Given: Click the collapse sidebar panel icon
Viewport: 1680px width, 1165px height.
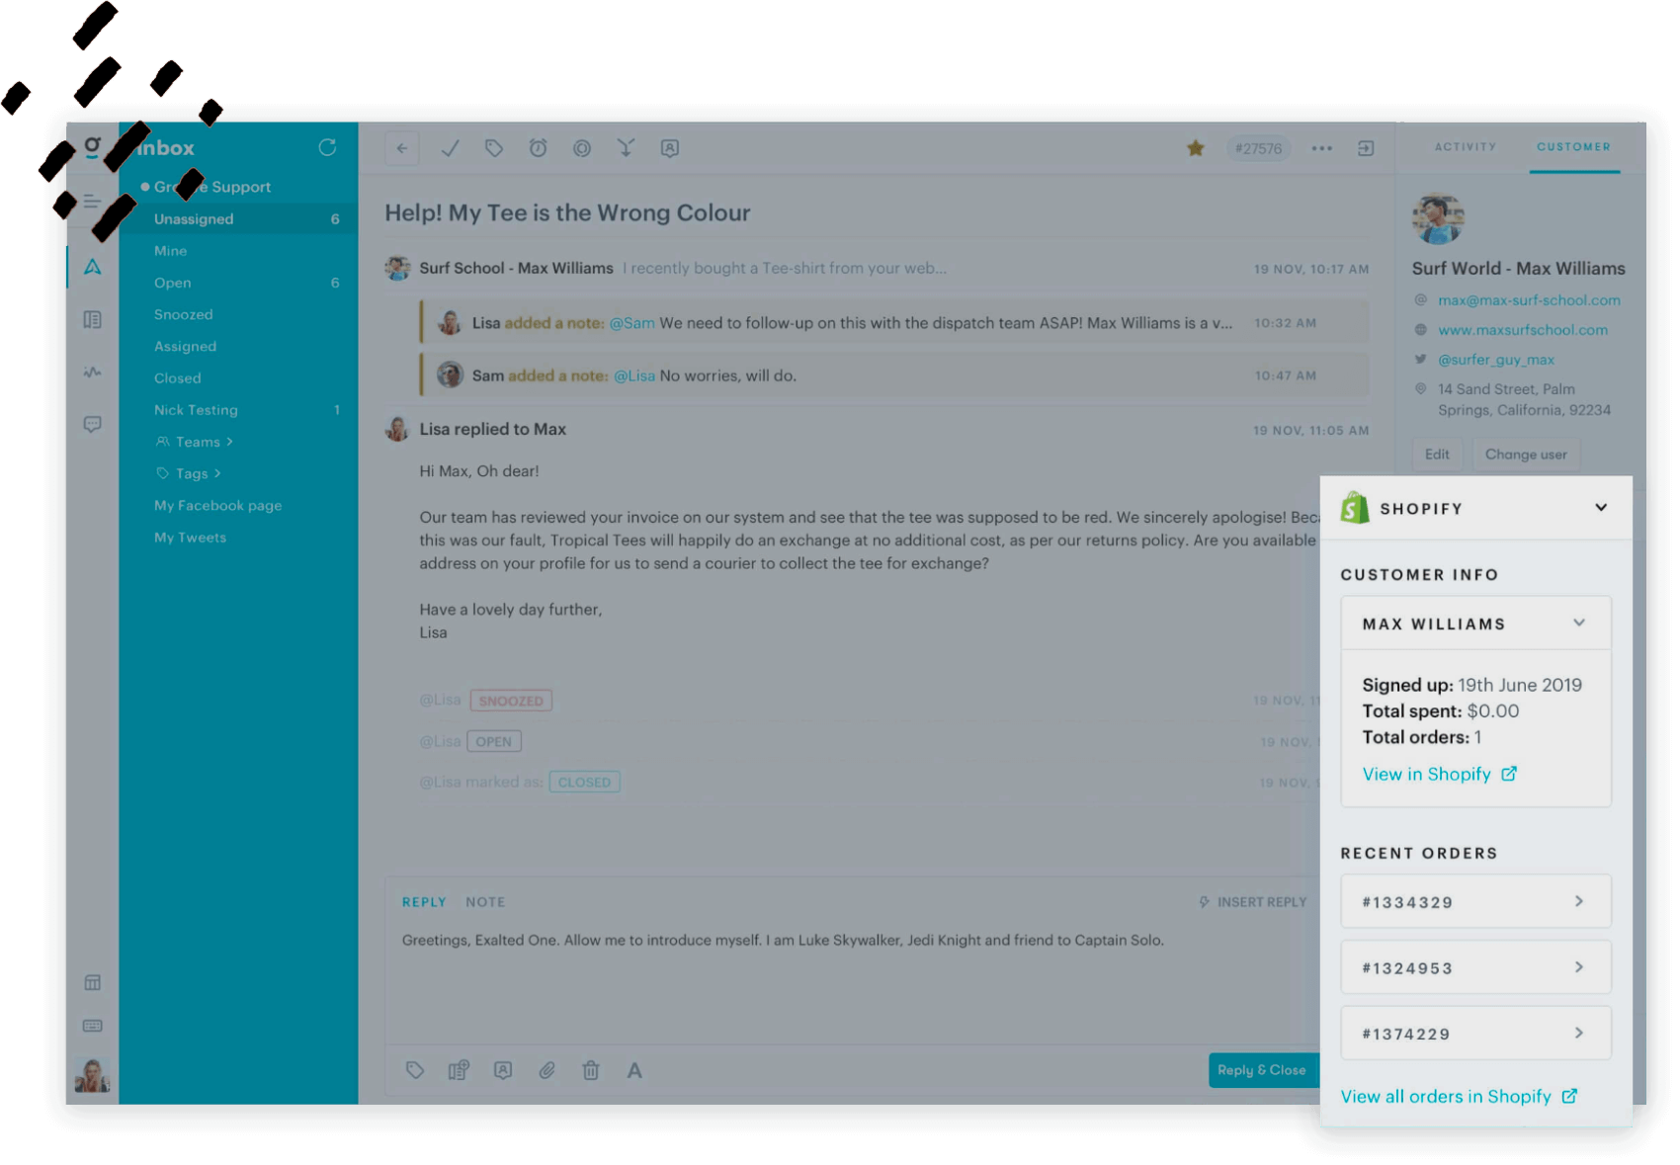Looking at the screenshot, I should pos(1366,148).
